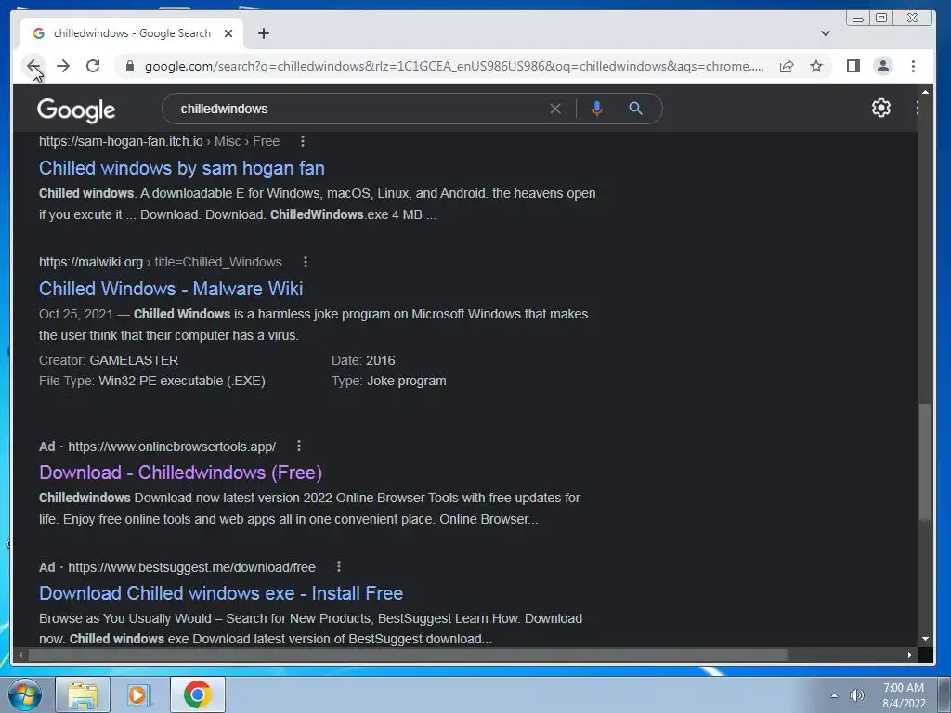Show hidden system tray icons
The image size is (951, 713).
(835, 695)
